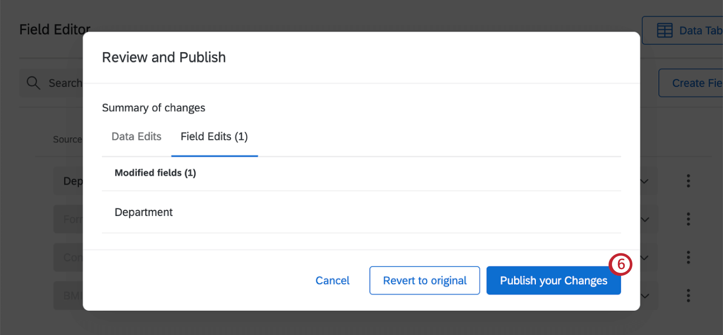Click the Field Editor page title
The width and height of the screenshot is (723, 335).
tap(55, 29)
